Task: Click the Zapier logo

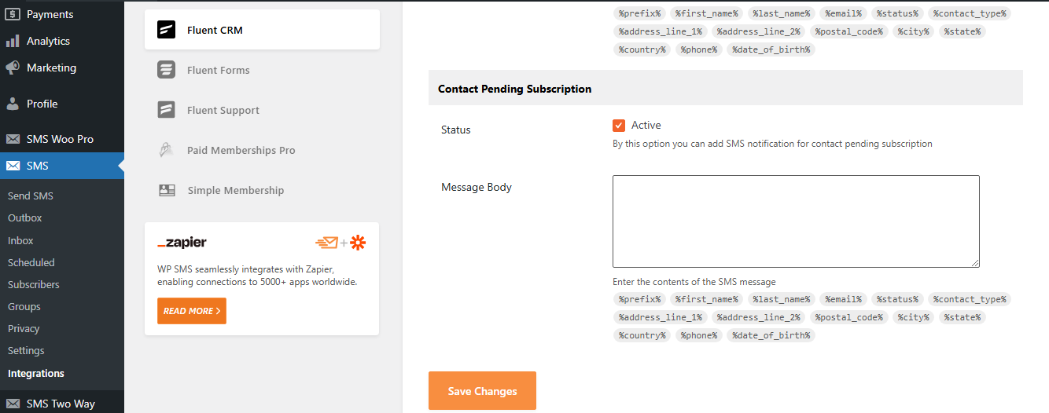Action: [182, 243]
